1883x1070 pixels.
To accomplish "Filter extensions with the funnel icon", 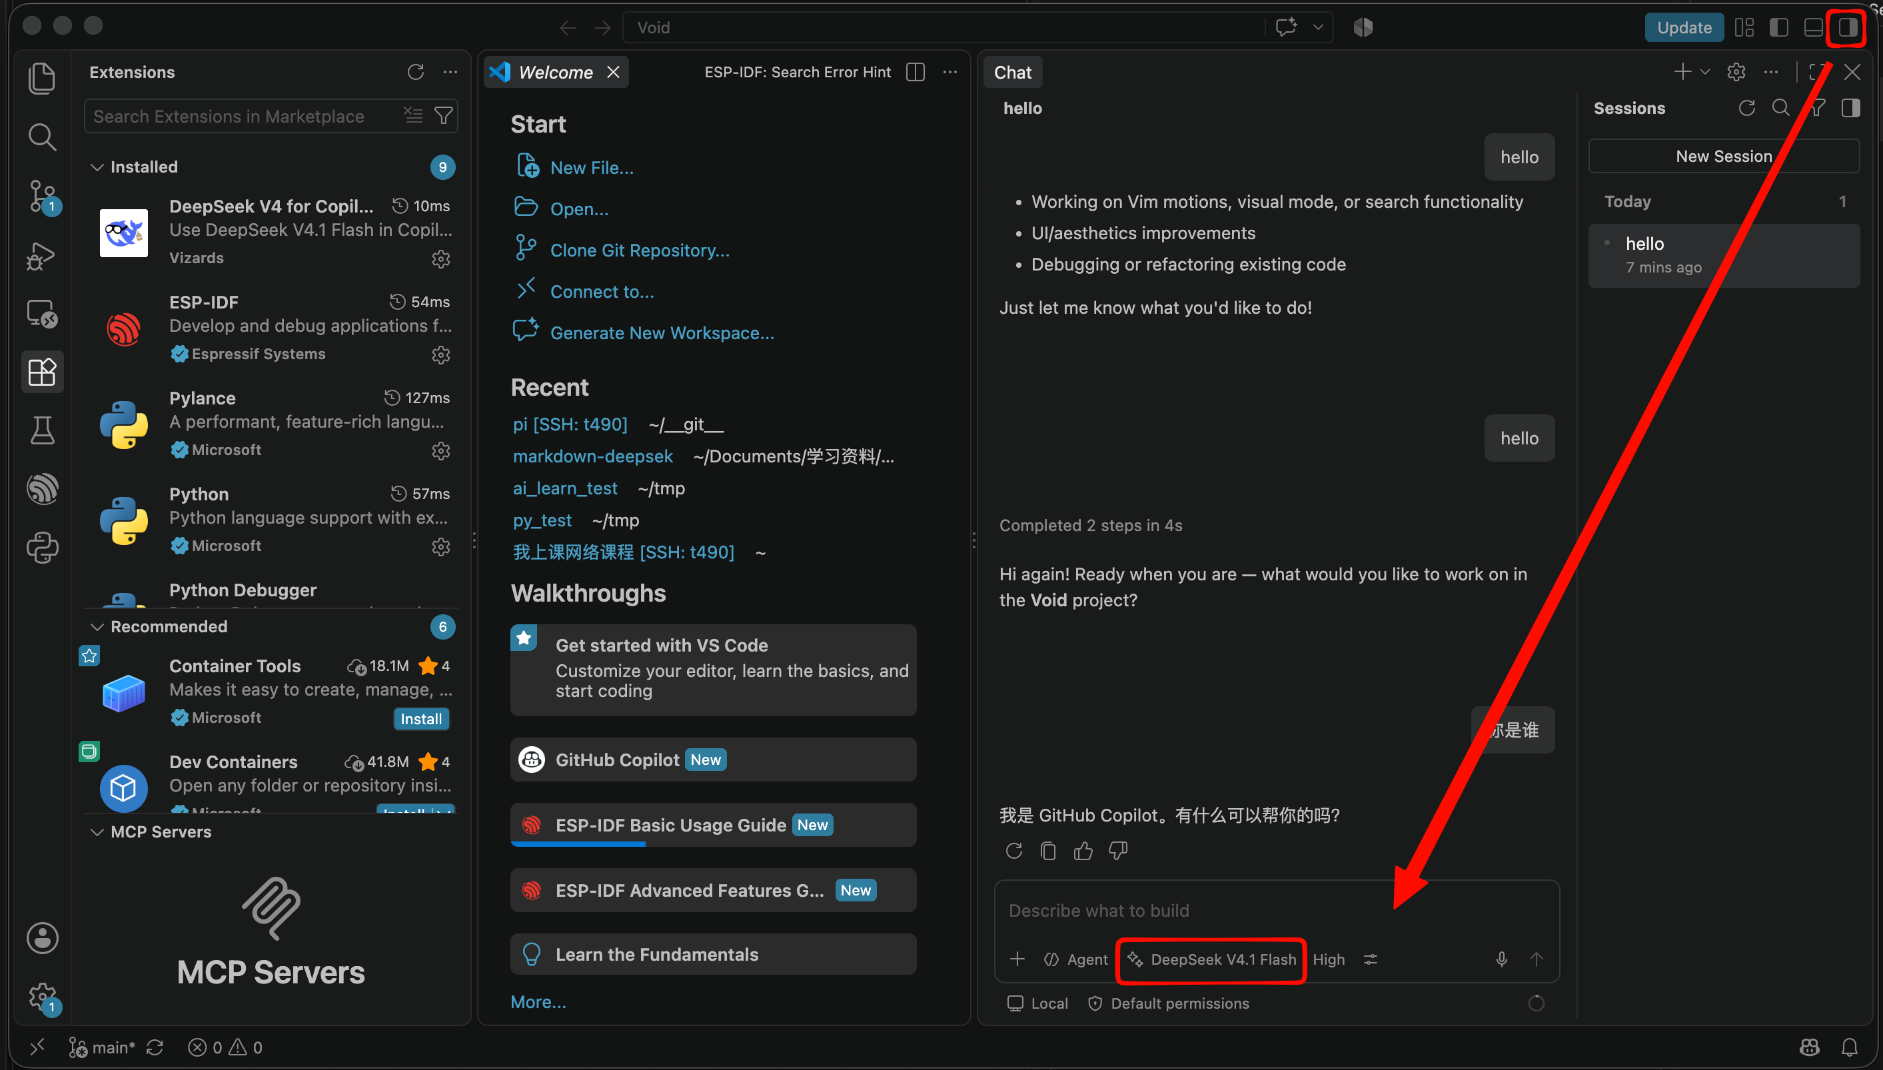I will point(444,115).
